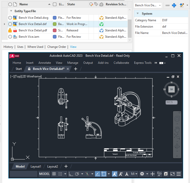Collapse the System properties section
The image size is (190, 183).
(138, 13)
